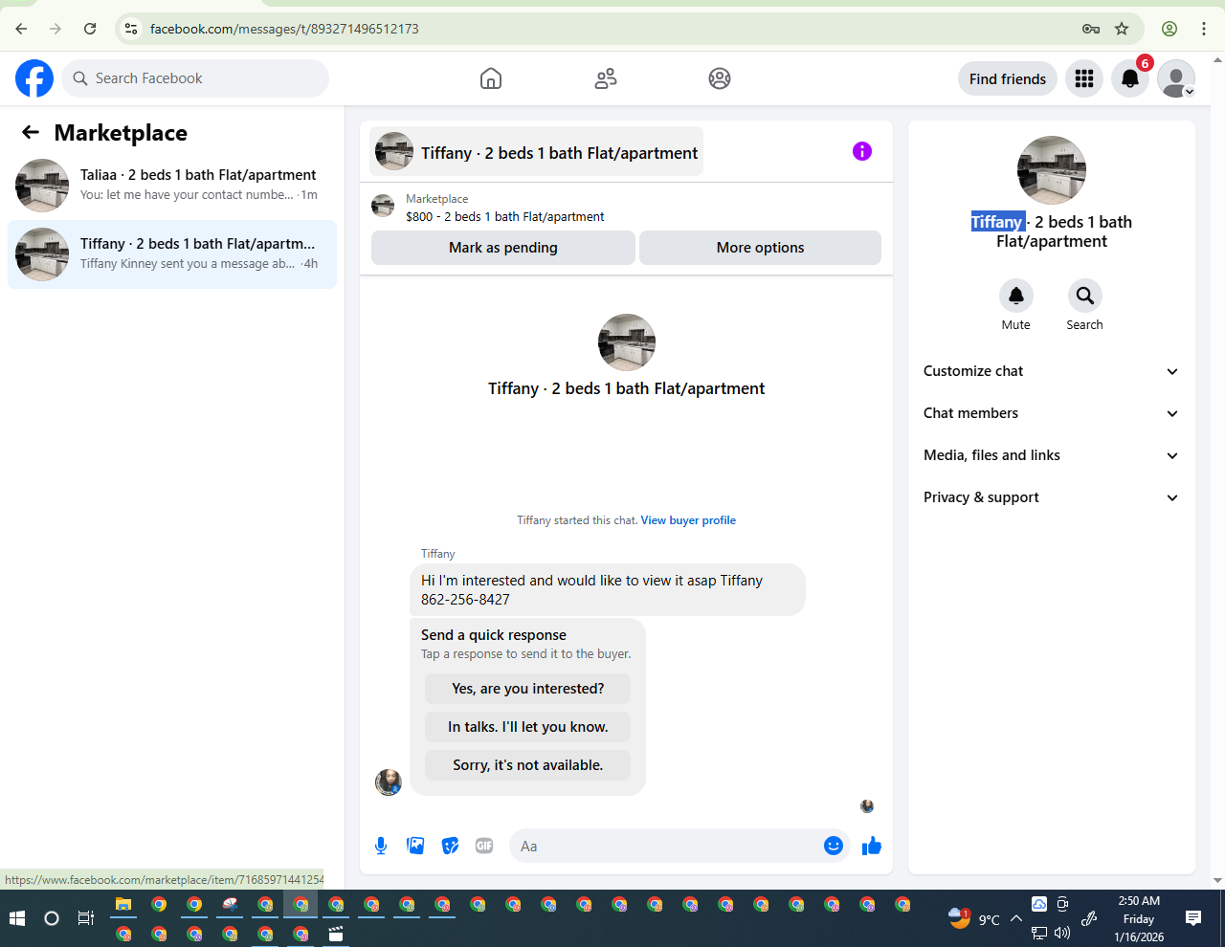
Task: Go back using Marketplace back arrow
Action: point(31,132)
